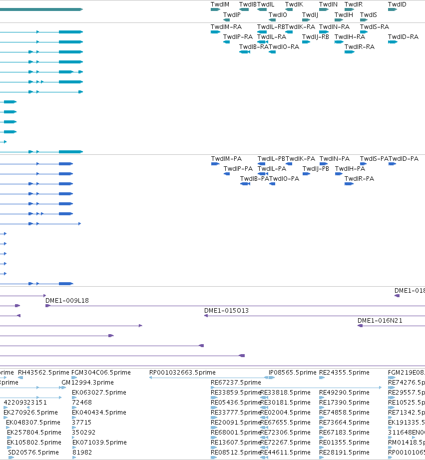The height and width of the screenshot is (460, 425).
Task: Click the RH43562.5prime EST label
Action: [44, 373]
